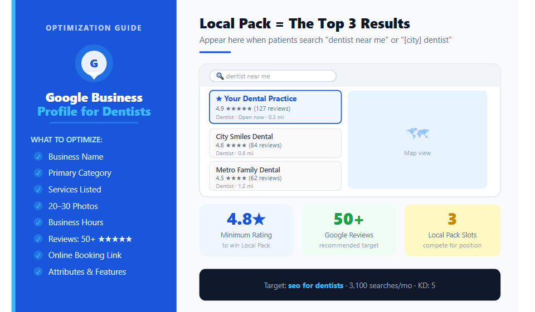The height and width of the screenshot is (312, 535).
Task: Click the 'recommended target' caption
Action: tap(349, 245)
